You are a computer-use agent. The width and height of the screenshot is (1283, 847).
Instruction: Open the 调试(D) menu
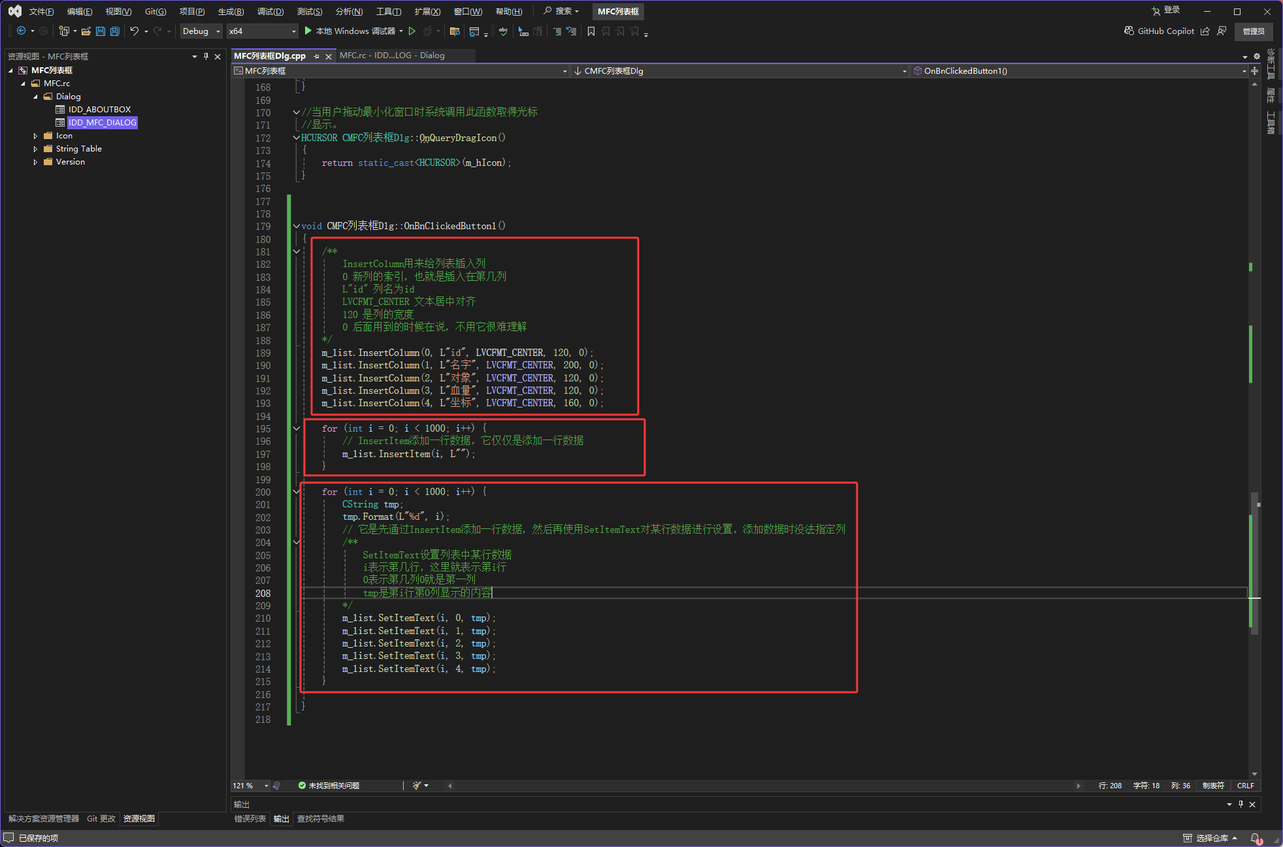point(270,12)
